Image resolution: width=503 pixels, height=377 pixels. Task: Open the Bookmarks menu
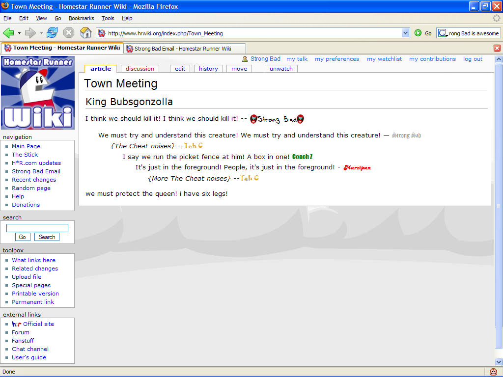click(81, 18)
